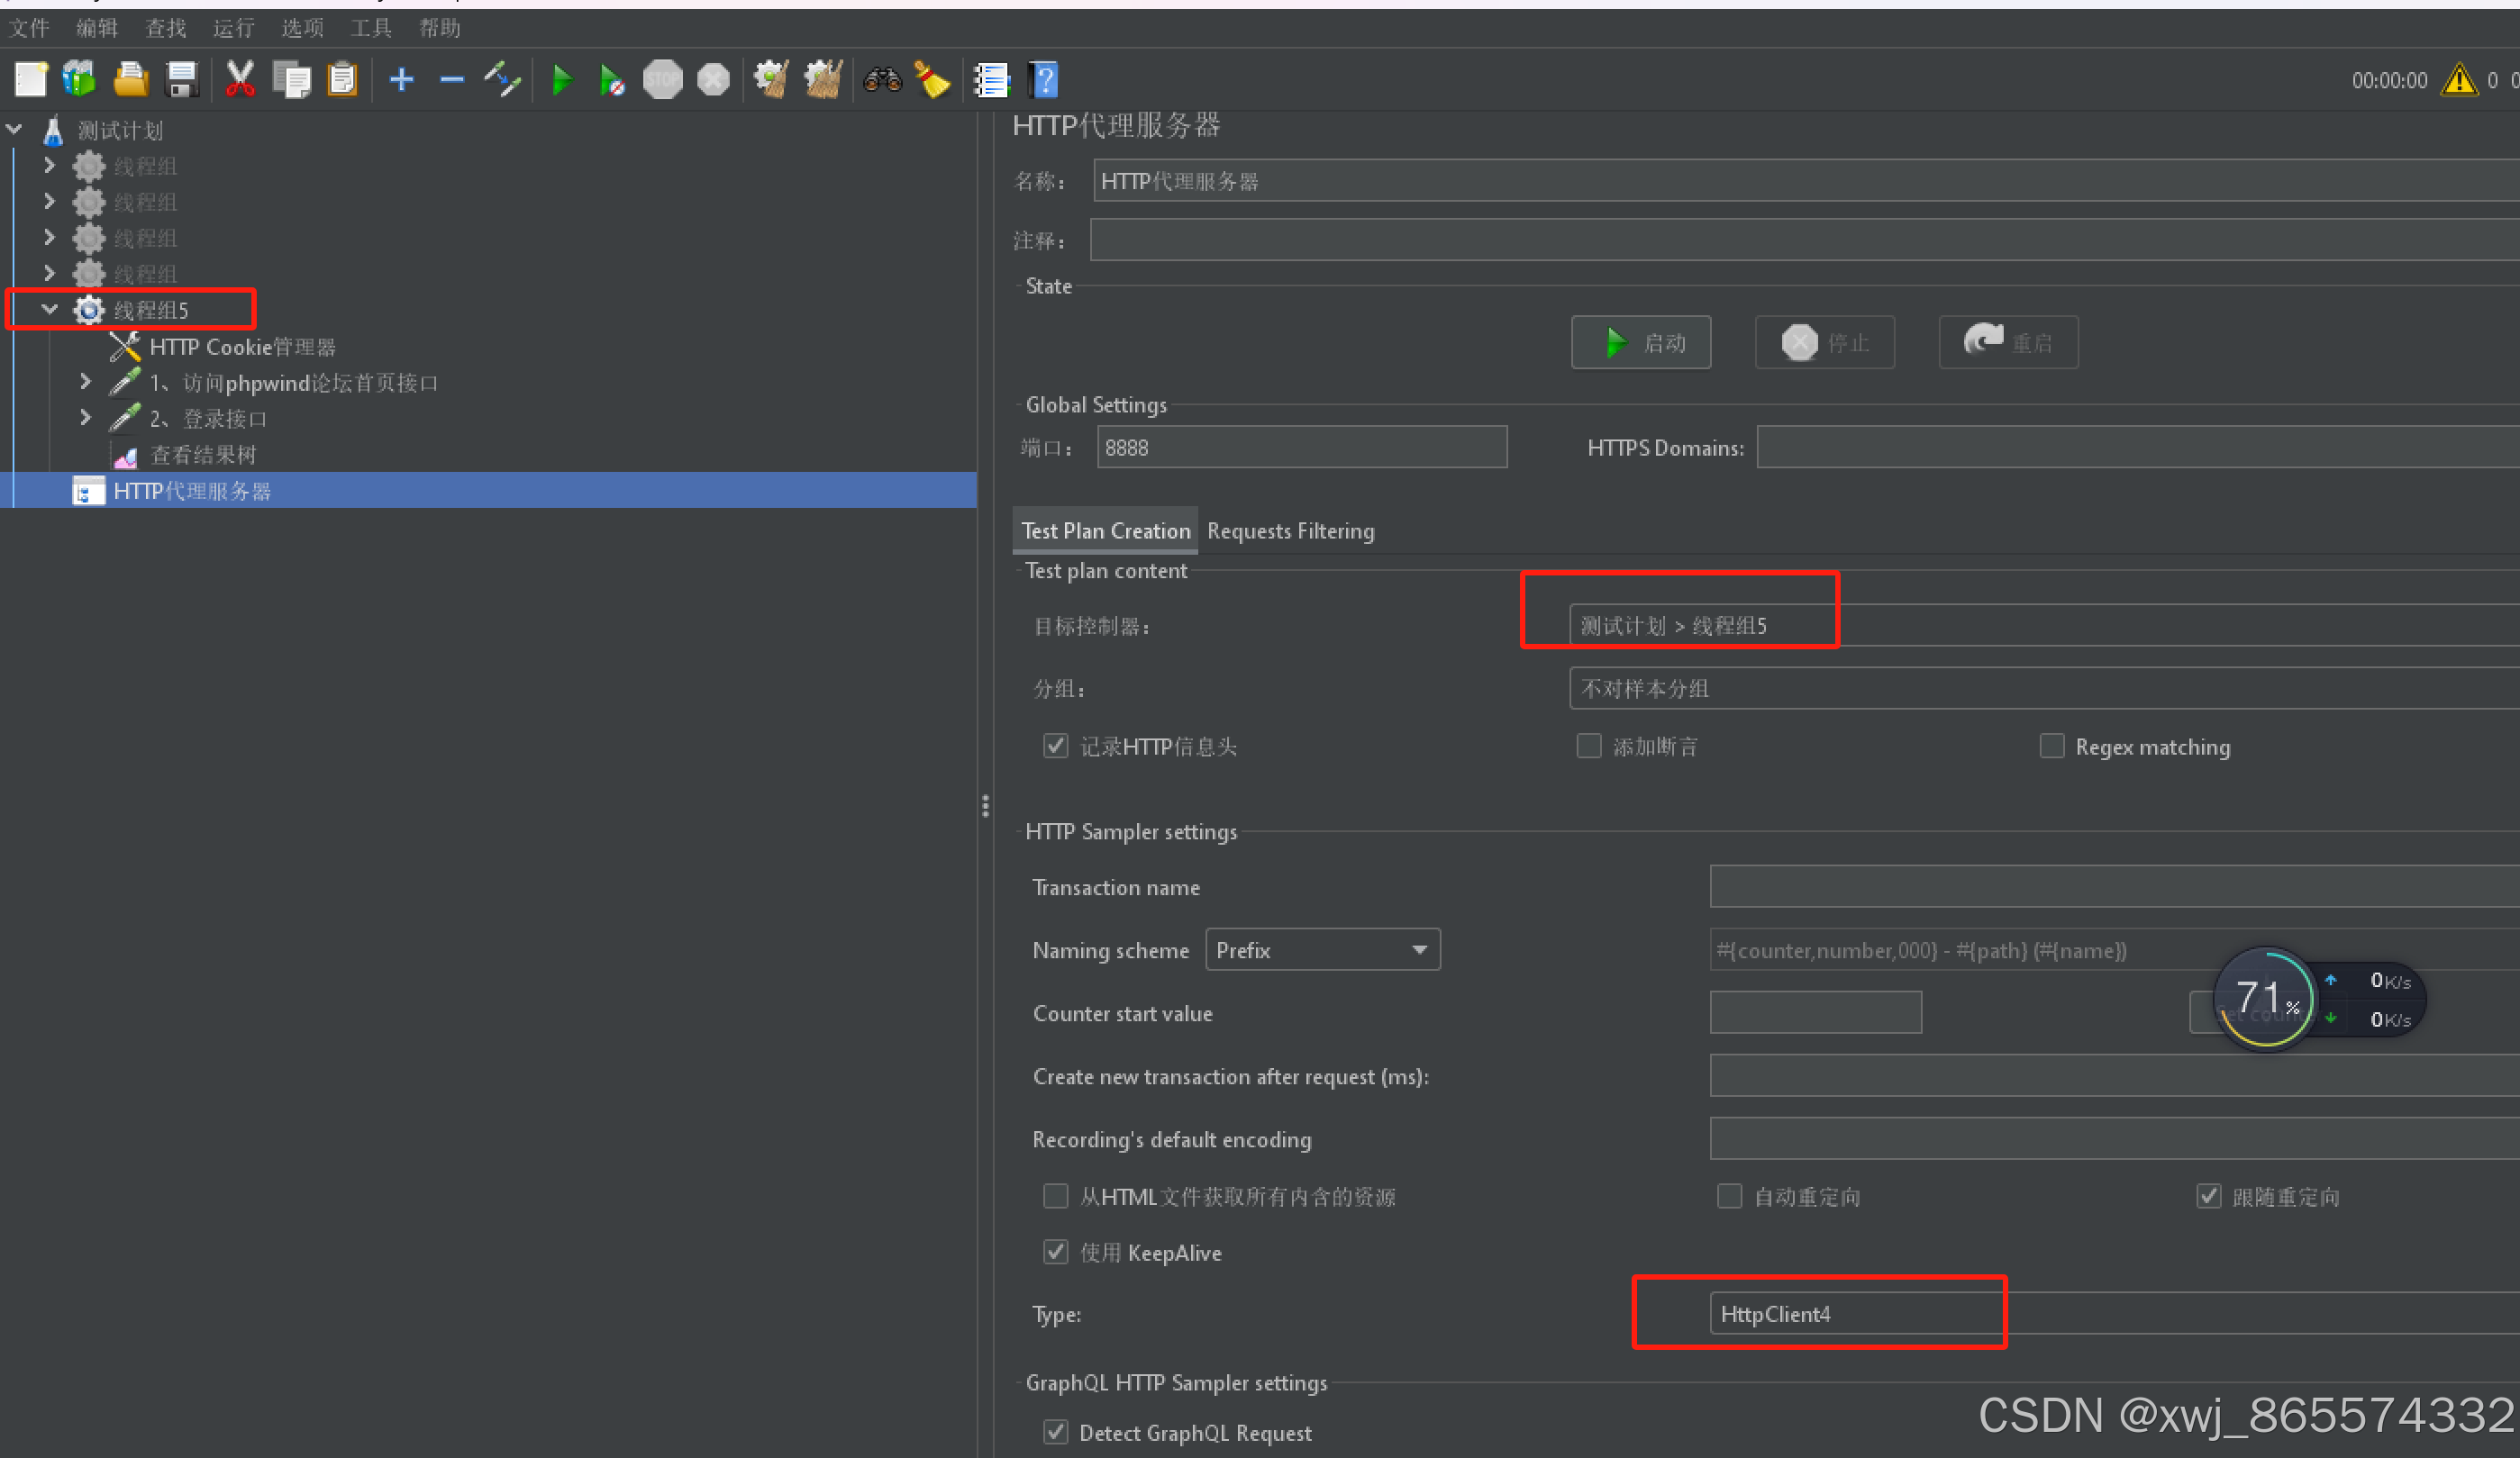
Task: Collapse the 线程组5 tree node
Action: [50, 309]
